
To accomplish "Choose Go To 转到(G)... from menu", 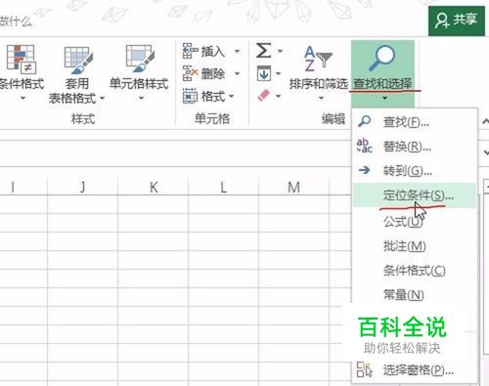I will point(415,170).
